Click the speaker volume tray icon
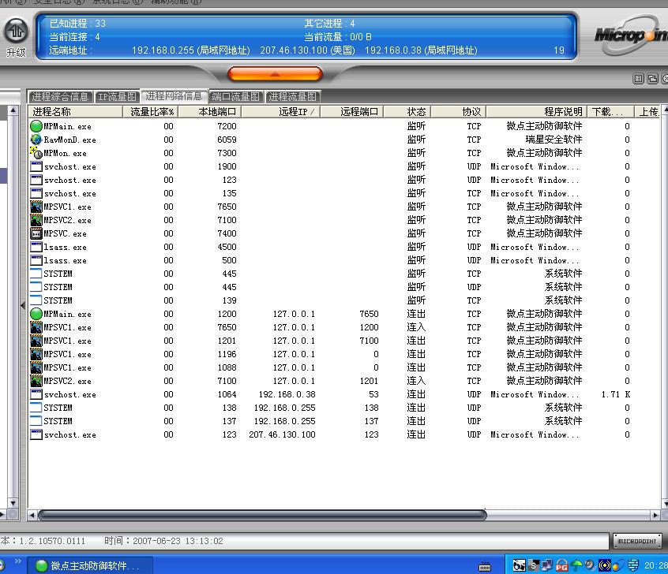 coord(590,565)
